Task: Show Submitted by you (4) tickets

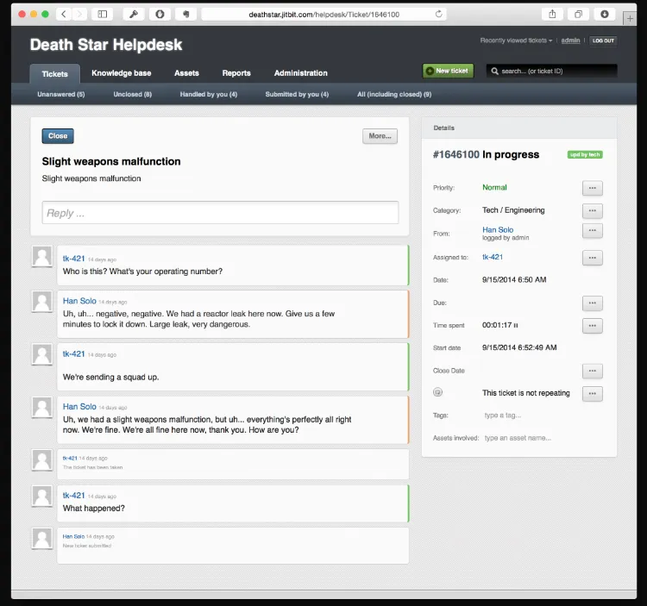Action: coord(297,95)
